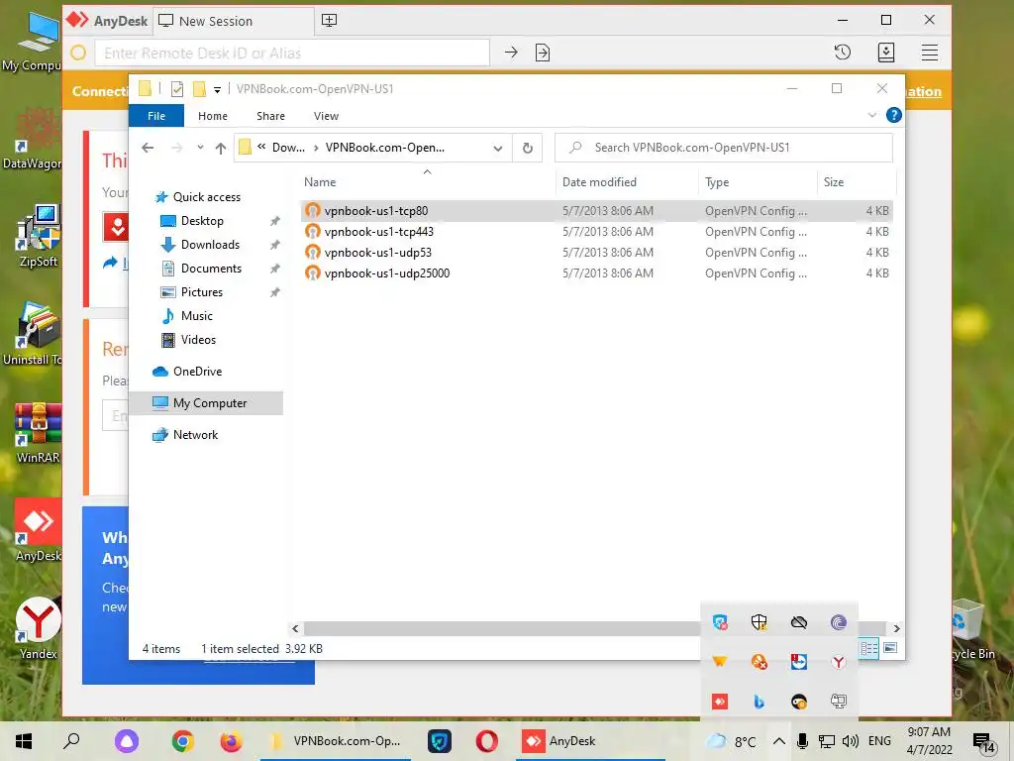The image size is (1014, 761).
Task: Open the Windows Start menu
Action: point(24,741)
